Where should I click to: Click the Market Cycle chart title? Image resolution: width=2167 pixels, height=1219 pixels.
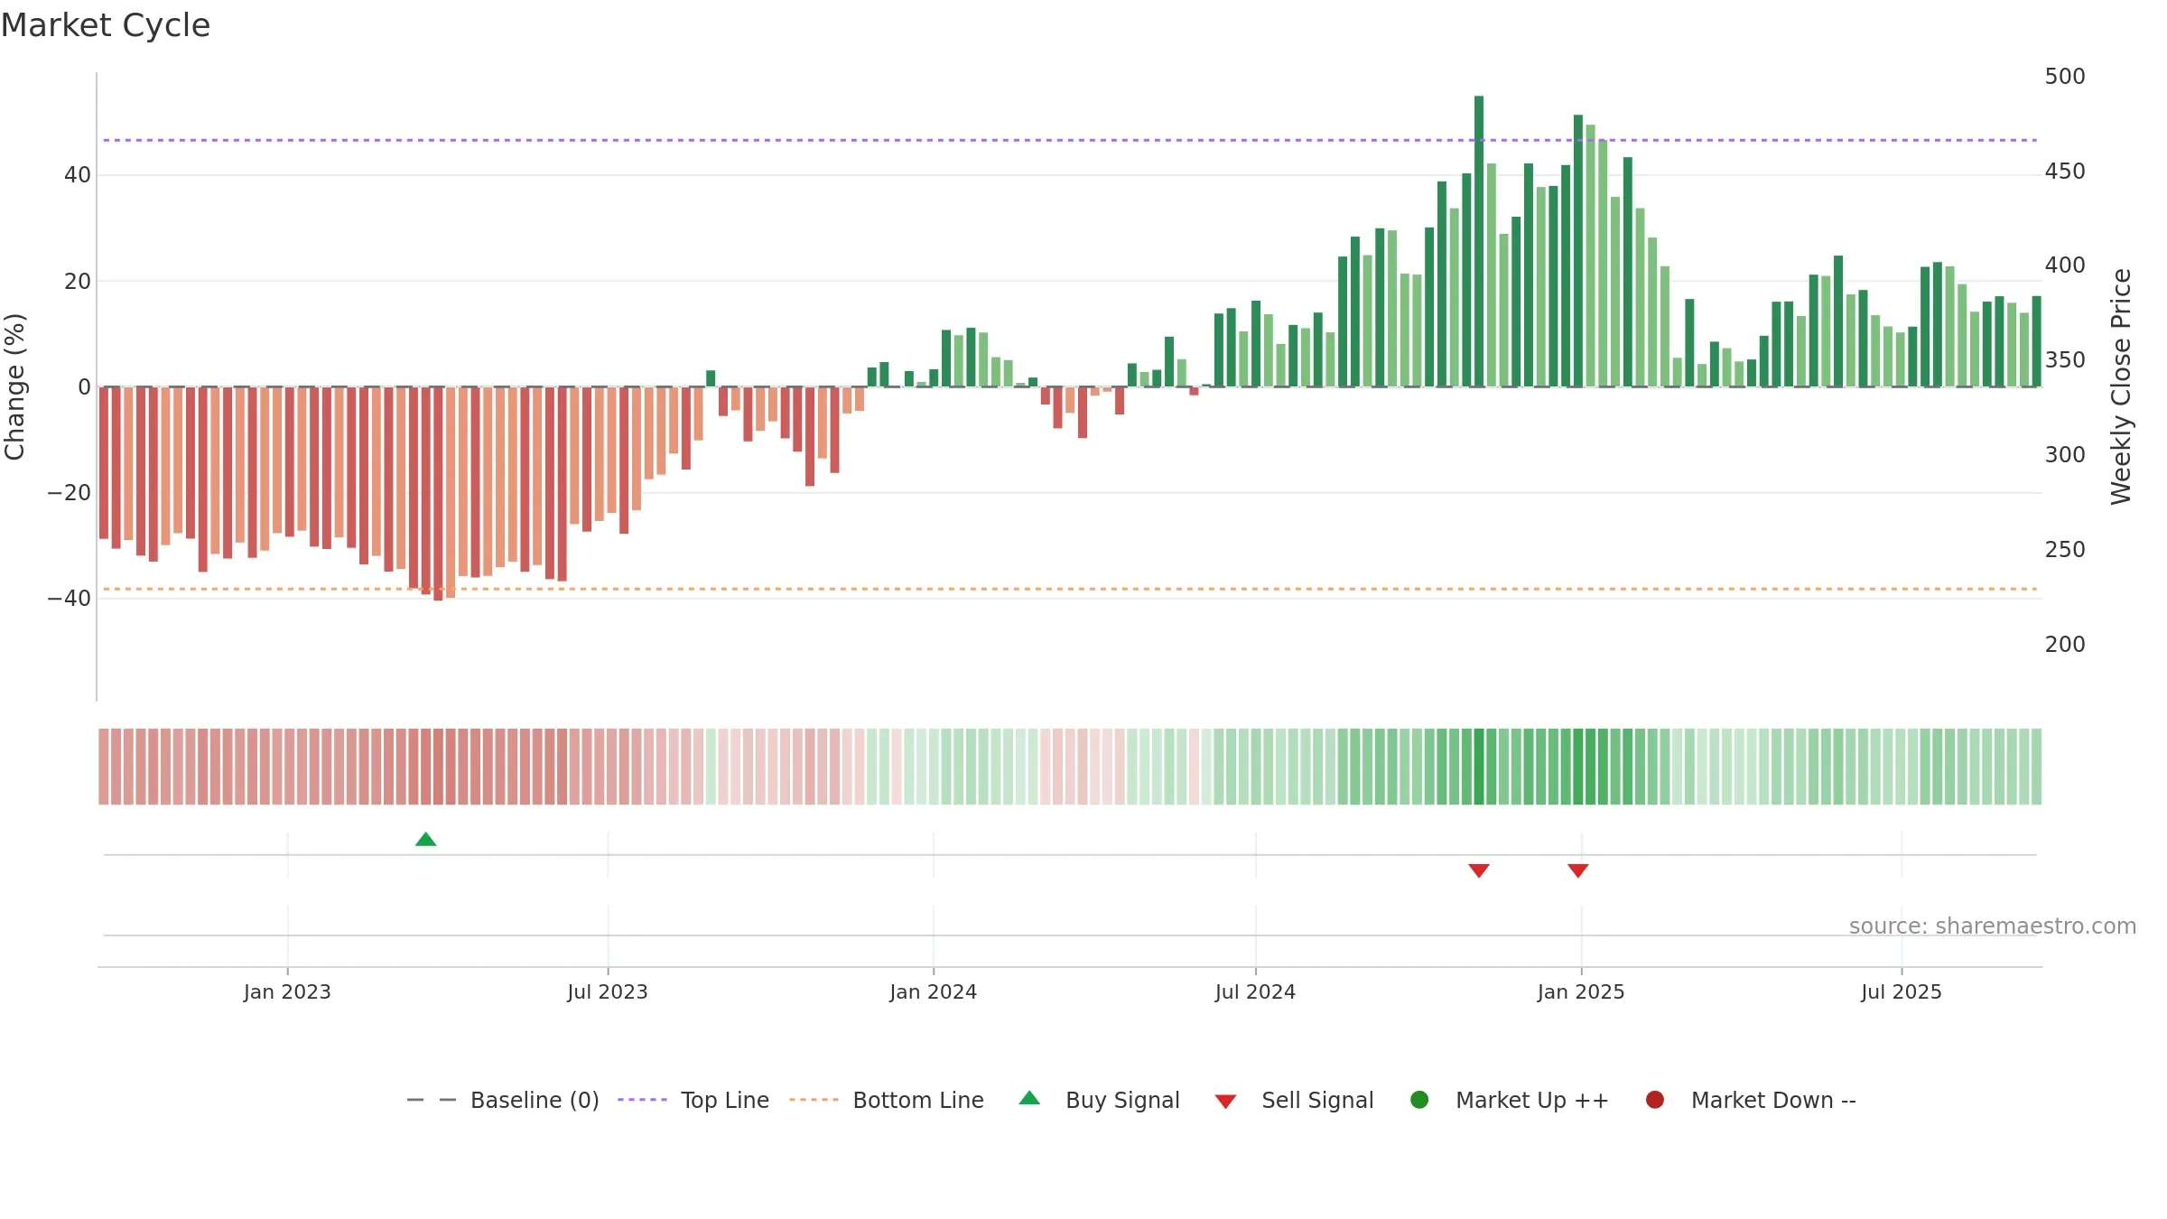[x=106, y=25]
